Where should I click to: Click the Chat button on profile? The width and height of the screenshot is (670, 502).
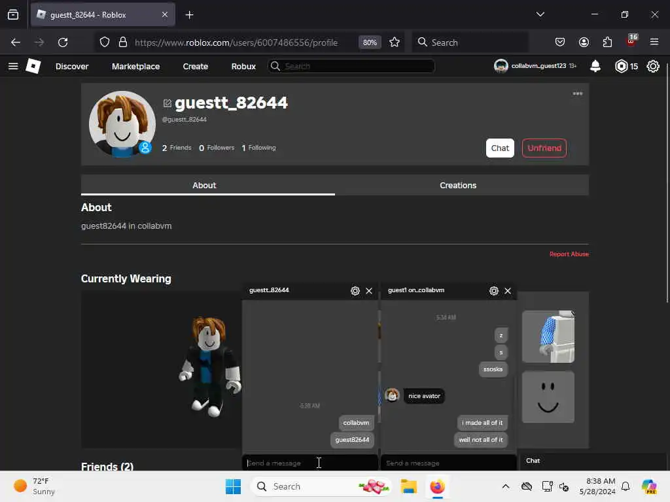500,148
